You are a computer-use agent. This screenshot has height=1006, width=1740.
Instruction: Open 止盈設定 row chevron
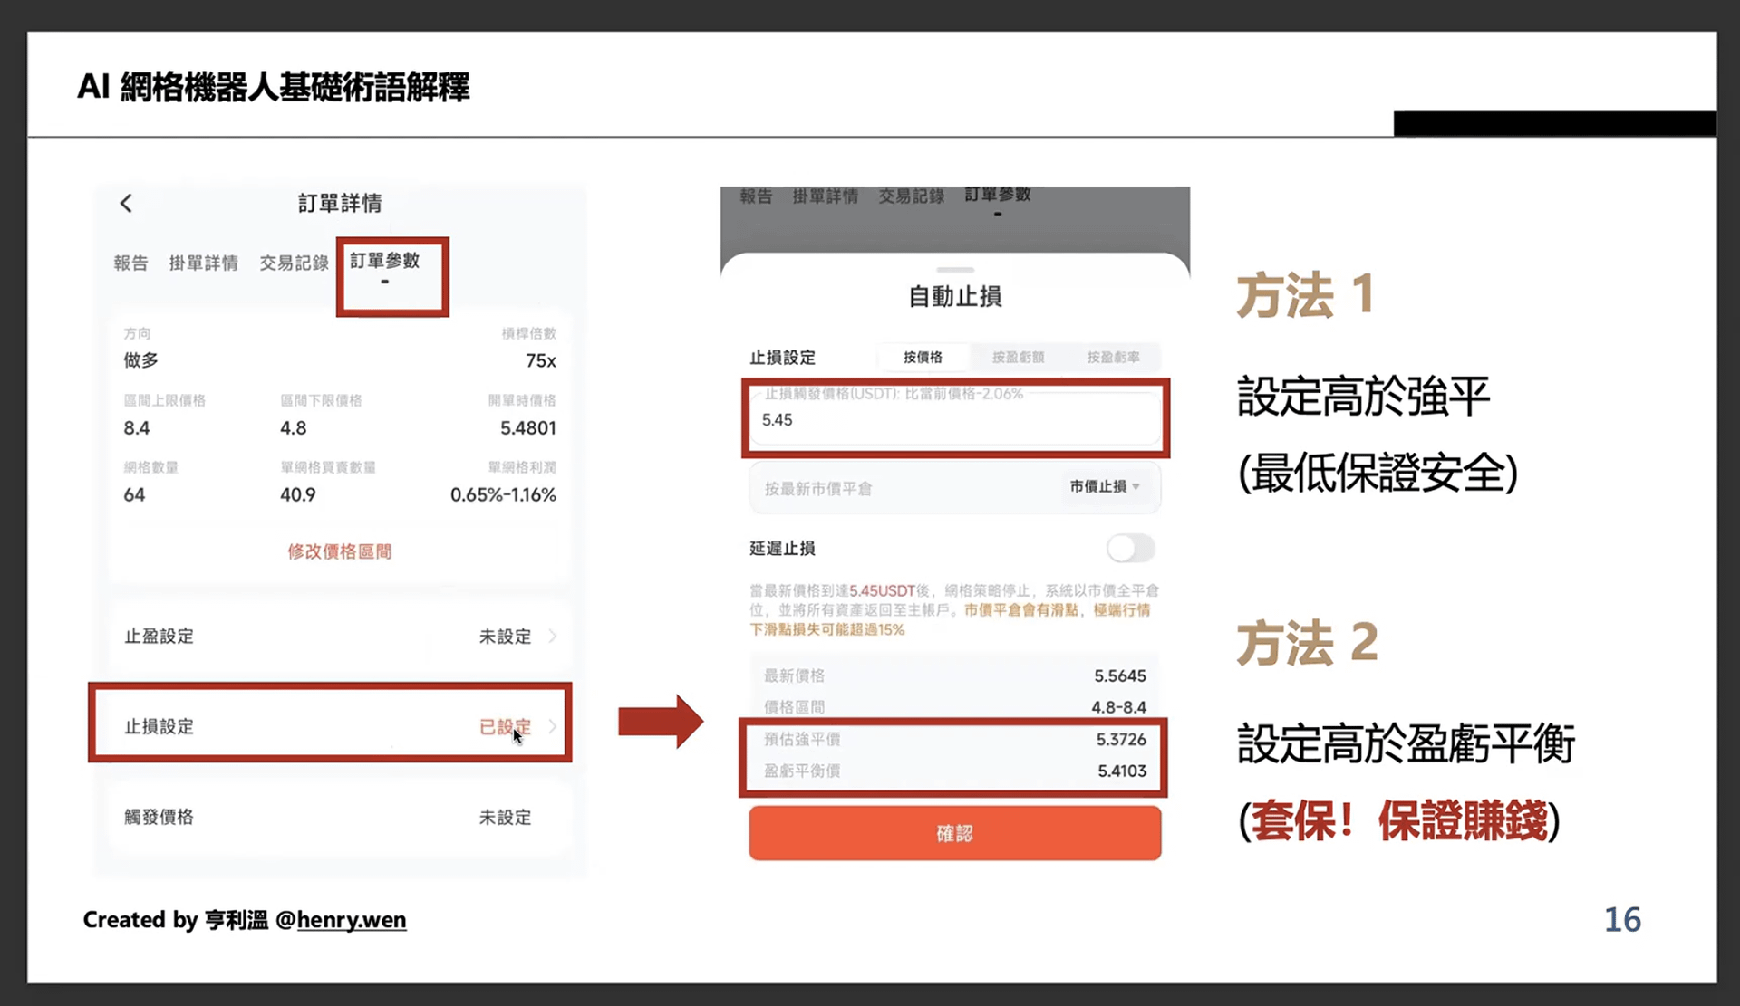point(553,637)
